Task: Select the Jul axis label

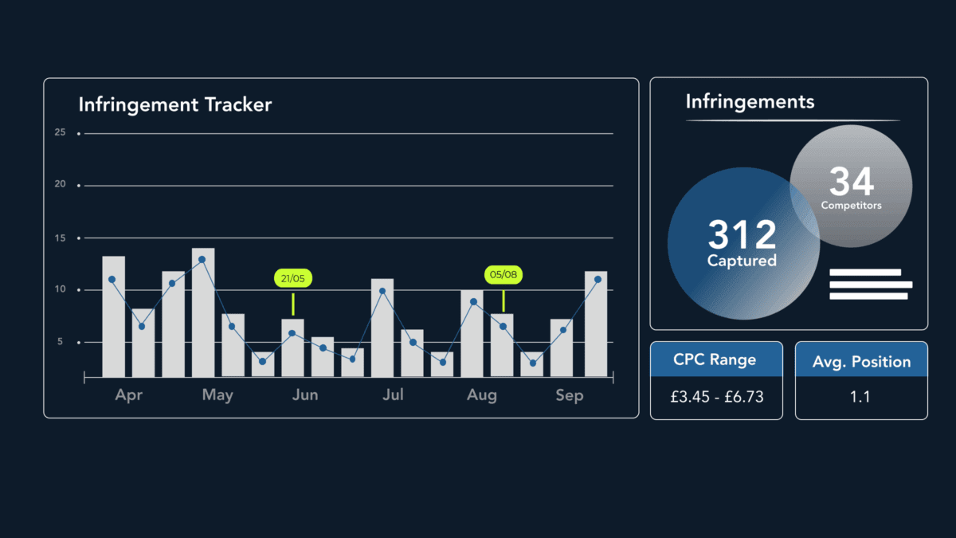Action: point(393,395)
